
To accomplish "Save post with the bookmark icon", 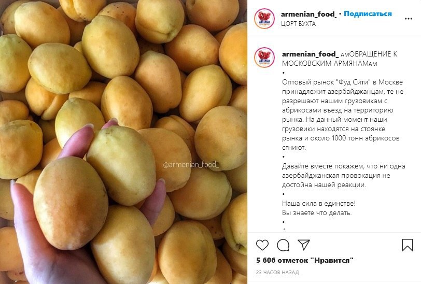I will tap(408, 245).
